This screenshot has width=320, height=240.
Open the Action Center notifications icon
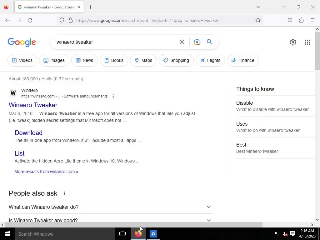tap(293, 234)
